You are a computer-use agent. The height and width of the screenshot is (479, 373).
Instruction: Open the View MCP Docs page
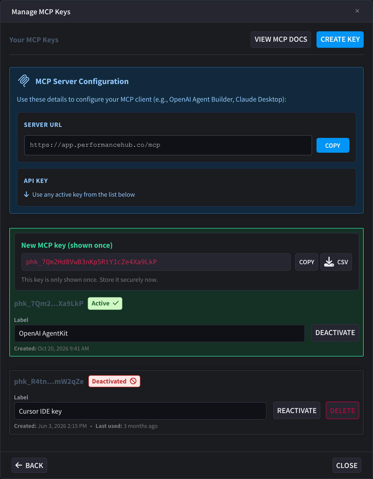click(x=281, y=40)
